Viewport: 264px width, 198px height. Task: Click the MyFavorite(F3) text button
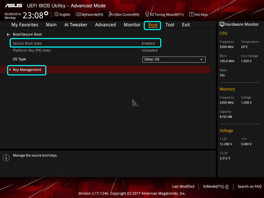(x=92, y=15)
